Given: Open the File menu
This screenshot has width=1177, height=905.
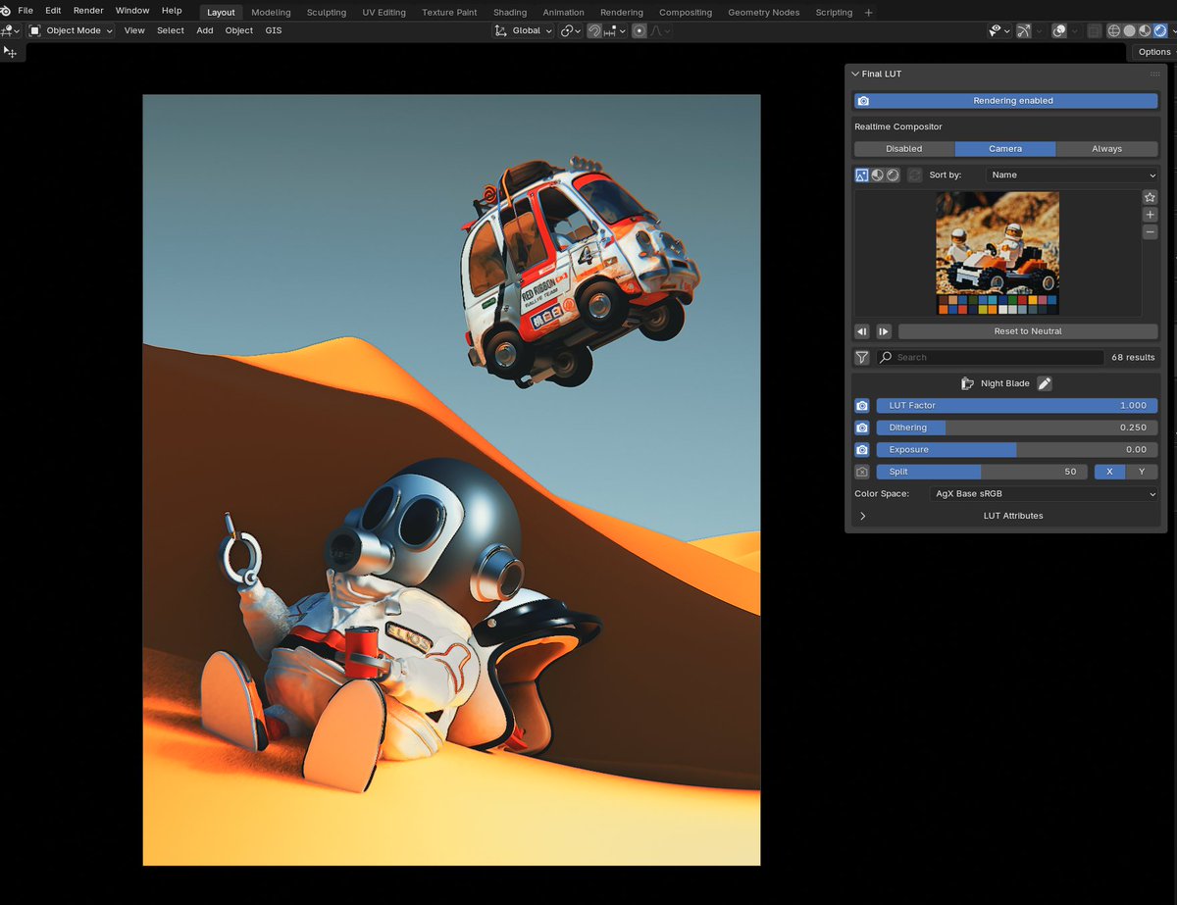Looking at the screenshot, I should click(26, 11).
